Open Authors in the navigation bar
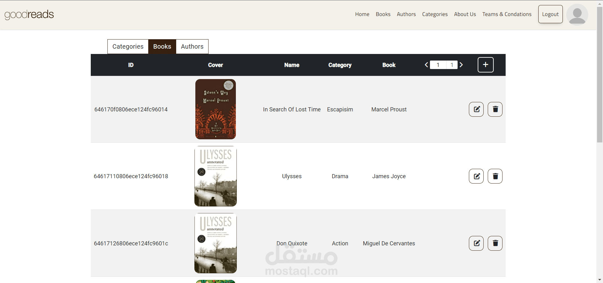Viewport: 603px width, 283px height. (406, 14)
